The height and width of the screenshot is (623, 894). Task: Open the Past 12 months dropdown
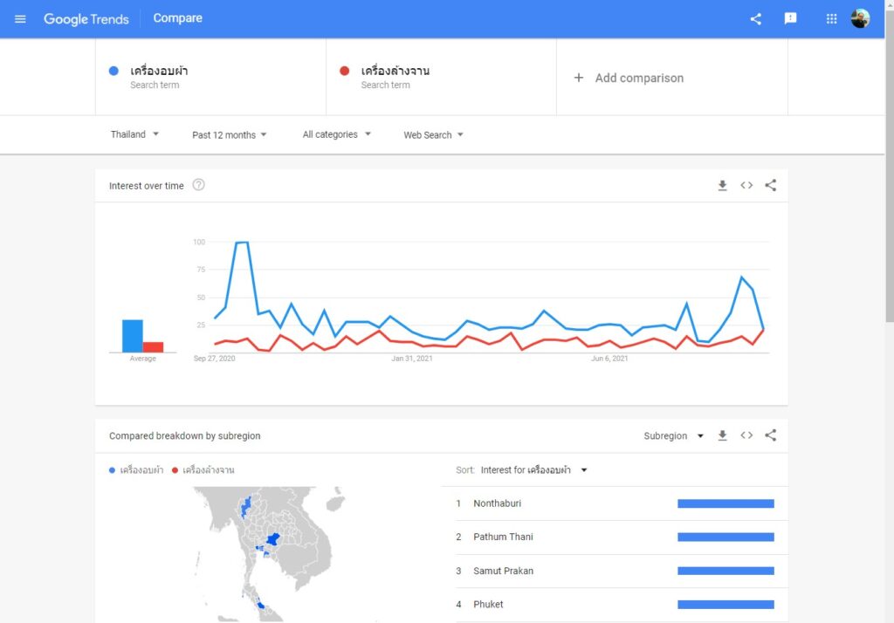click(230, 135)
